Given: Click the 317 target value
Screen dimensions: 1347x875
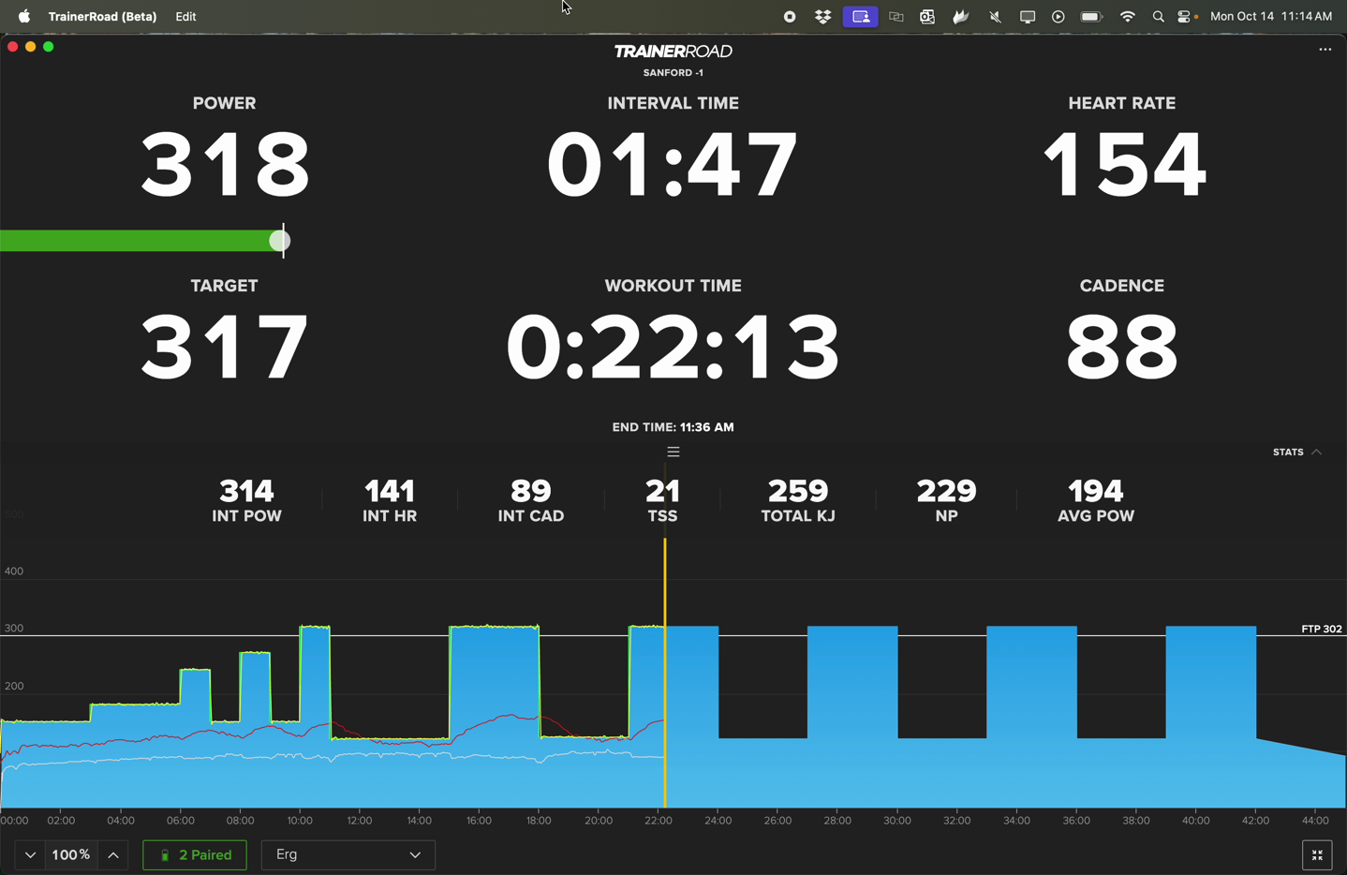Looking at the screenshot, I should point(225,348).
